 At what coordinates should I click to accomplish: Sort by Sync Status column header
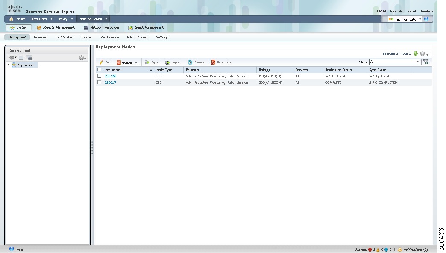click(x=389, y=70)
